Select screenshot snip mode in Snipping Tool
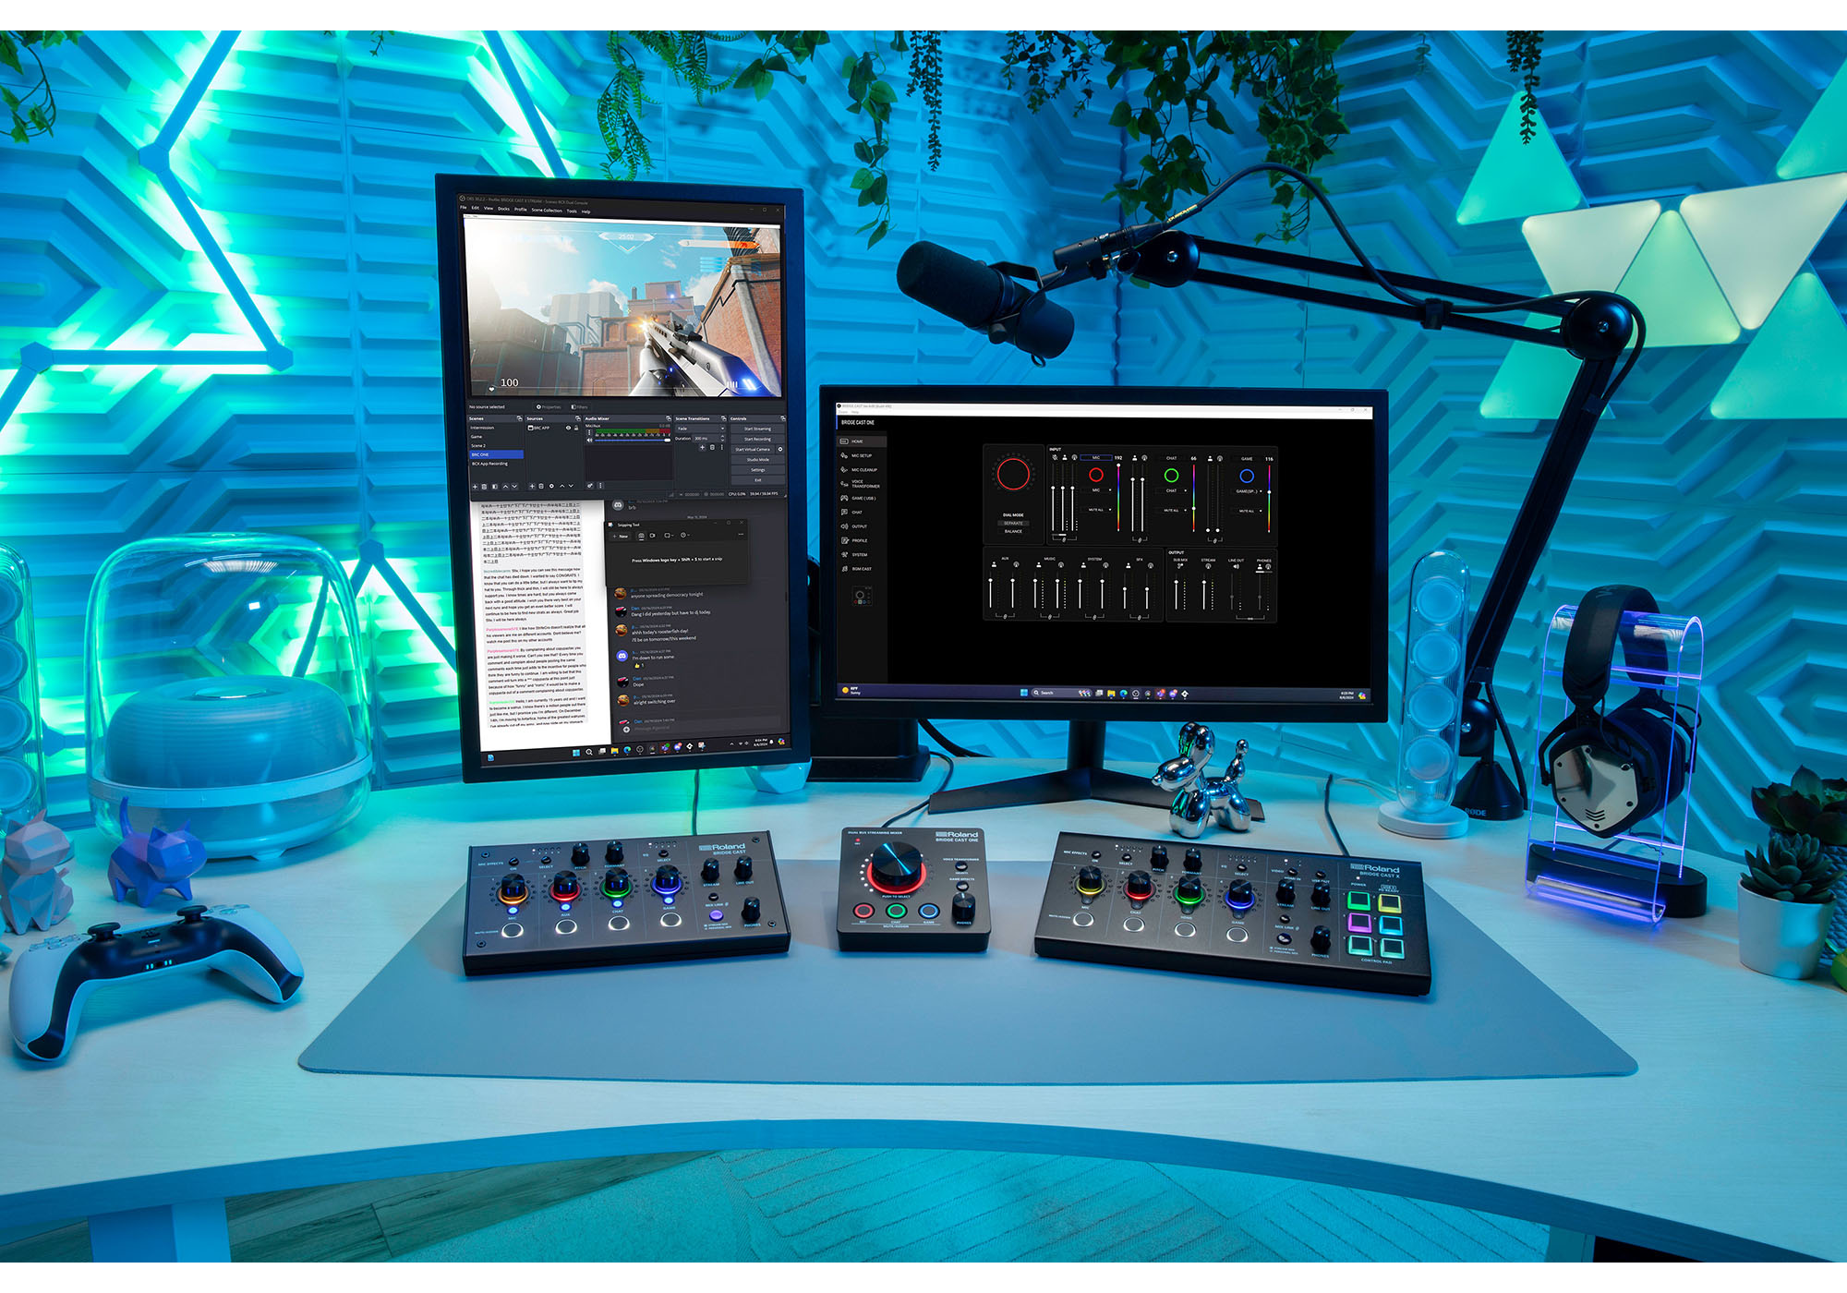 (641, 536)
